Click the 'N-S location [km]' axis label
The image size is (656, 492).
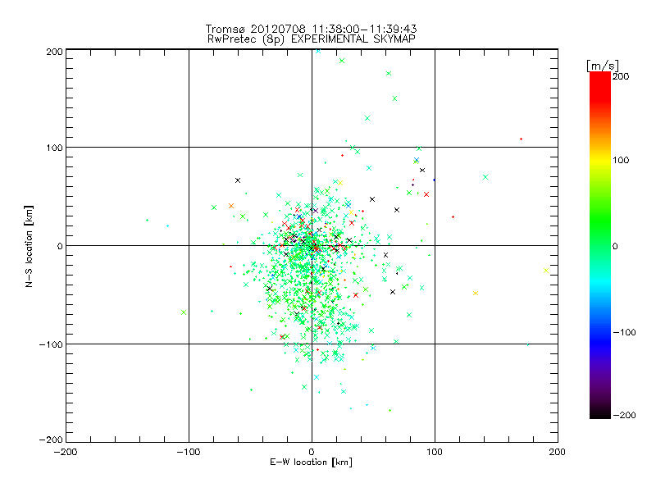(x=29, y=247)
